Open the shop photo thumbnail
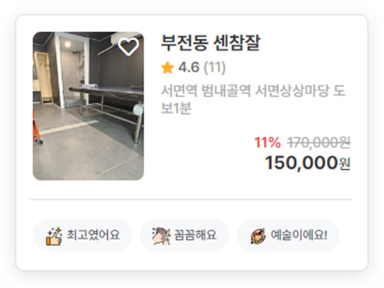 (88, 106)
